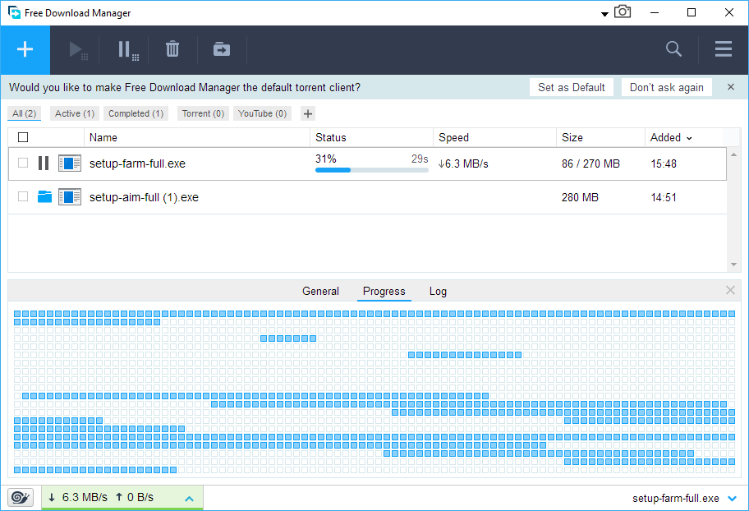Image resolution: width=749 pixels, height=511 pixels.
Task: Pause all downloads from the toolbar
Action: click(x=128, y=50)
